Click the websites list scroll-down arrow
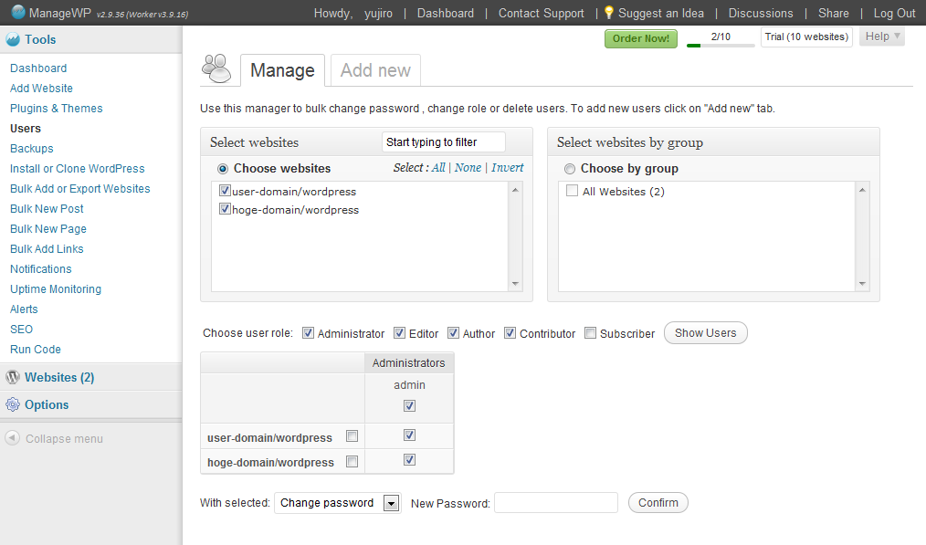The image size is (926, 545). [515, 284]
